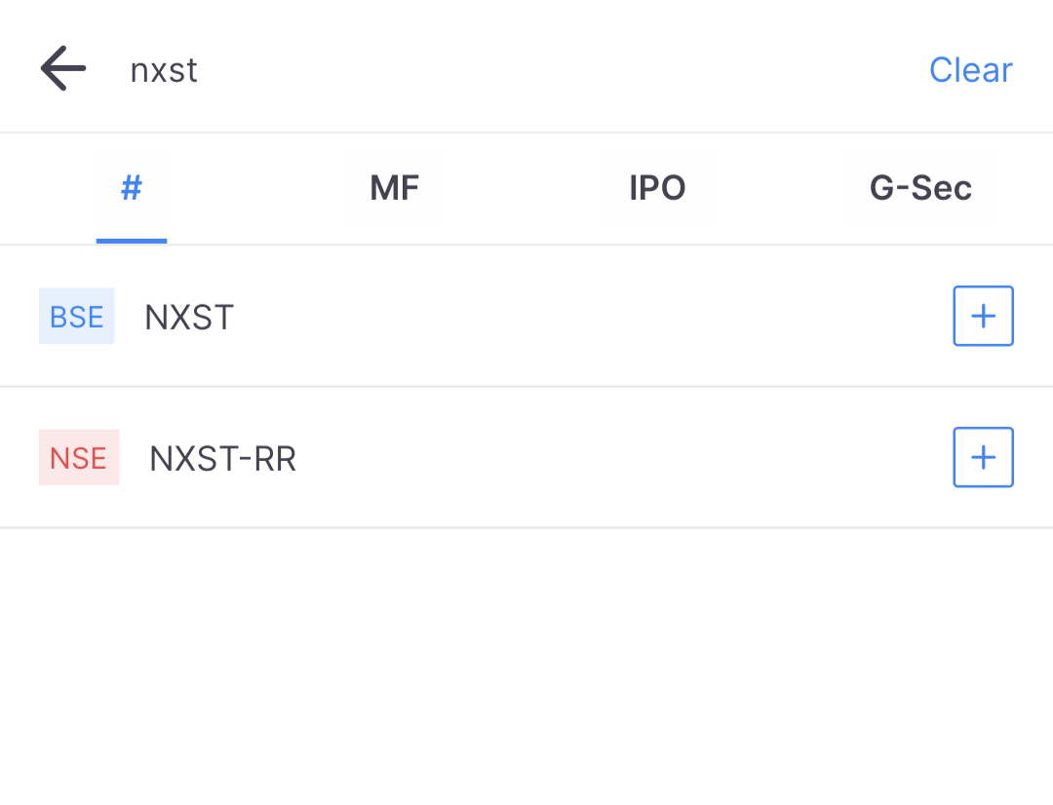Viewport: 1053px width, 805px height.
Task: Click the blue underline beneath # tab
Action: pos(132,241)
